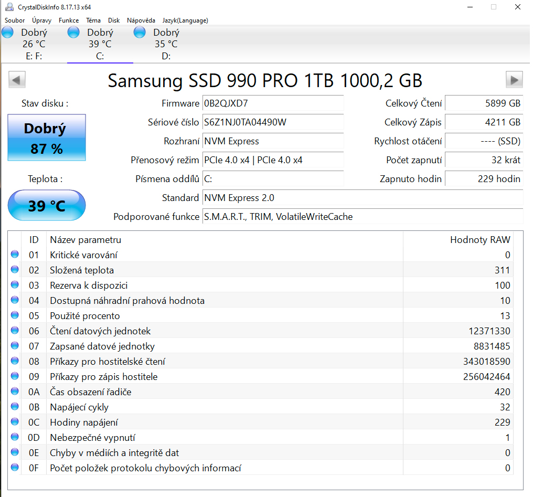Image resolution: width=533 pixels, height=497 pixels.
Task: Open the Soubor menu
Action: click(15, 20)
